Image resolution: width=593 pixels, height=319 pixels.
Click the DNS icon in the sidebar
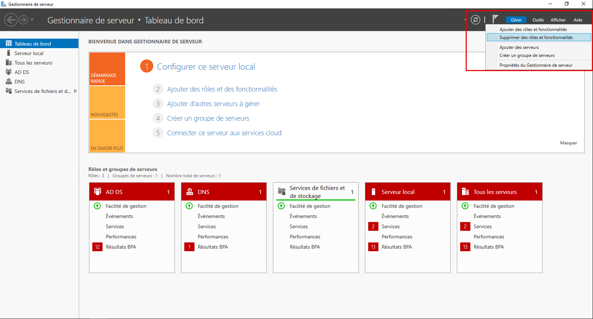click(9, 81)
